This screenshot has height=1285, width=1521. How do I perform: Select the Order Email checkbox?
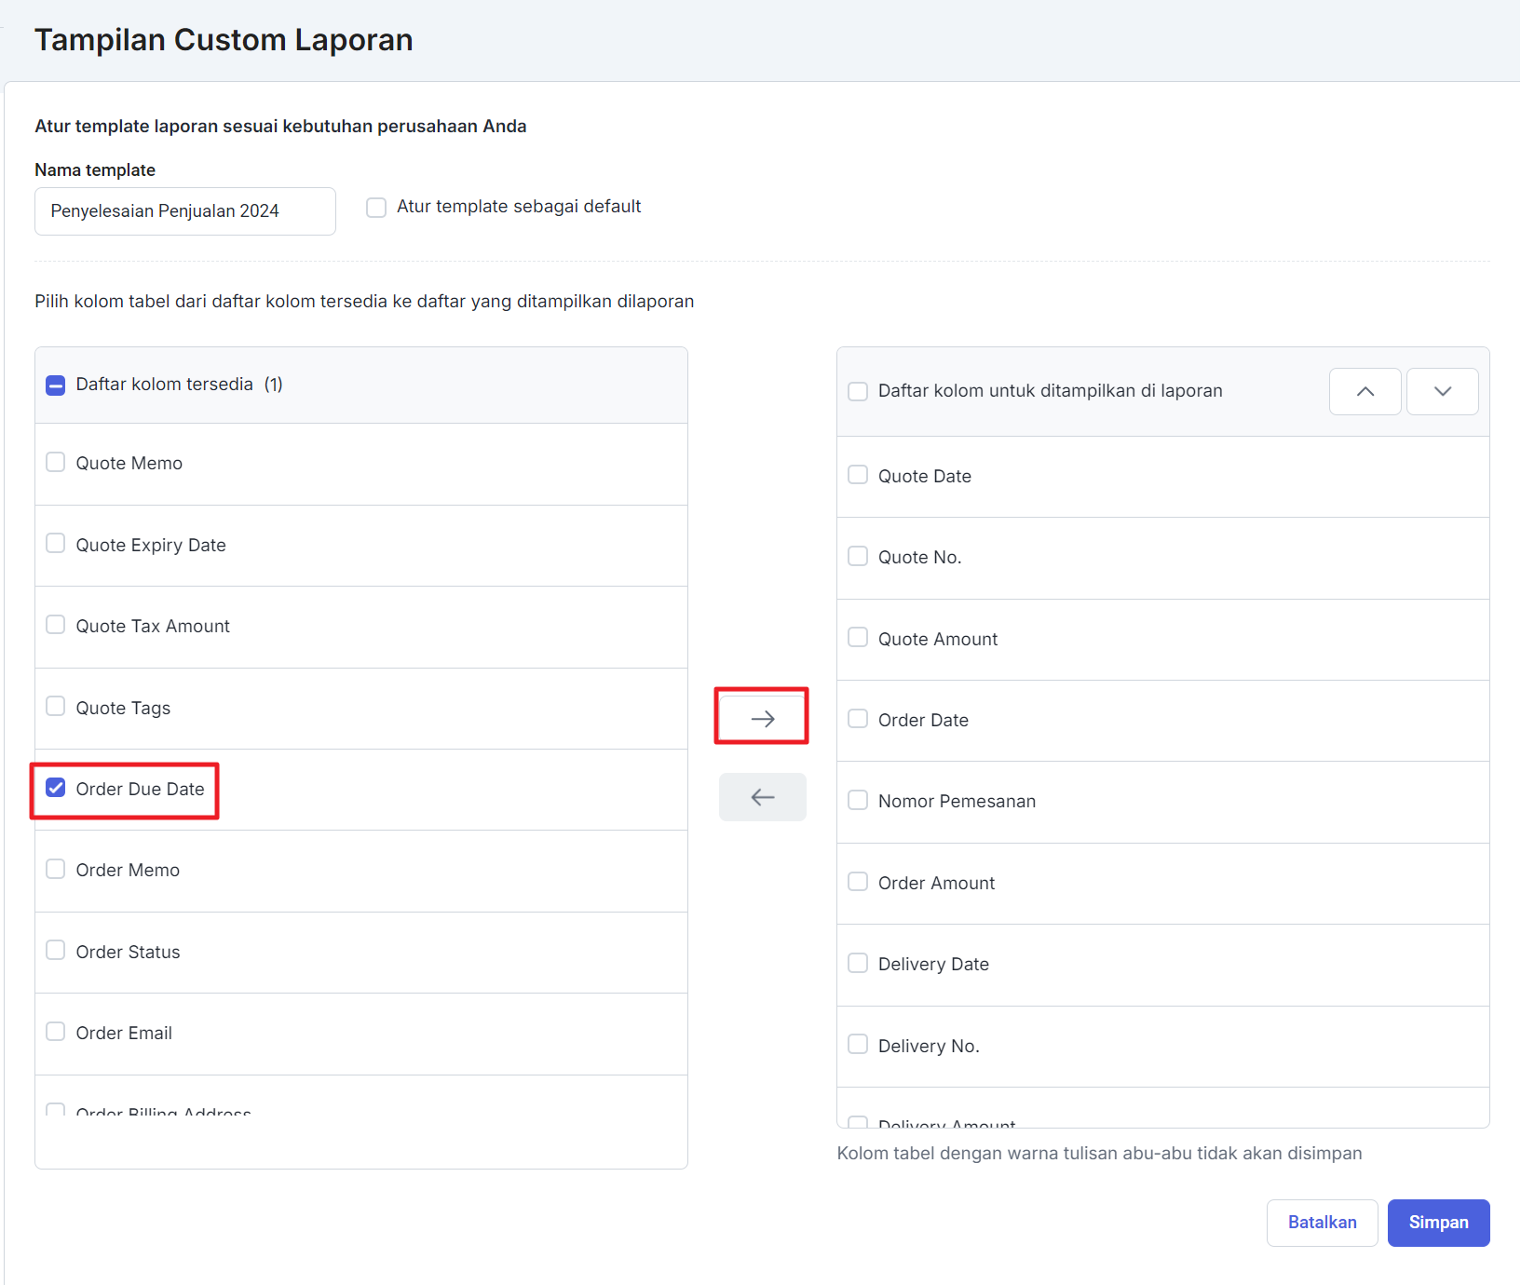(x=56, y=1032)
